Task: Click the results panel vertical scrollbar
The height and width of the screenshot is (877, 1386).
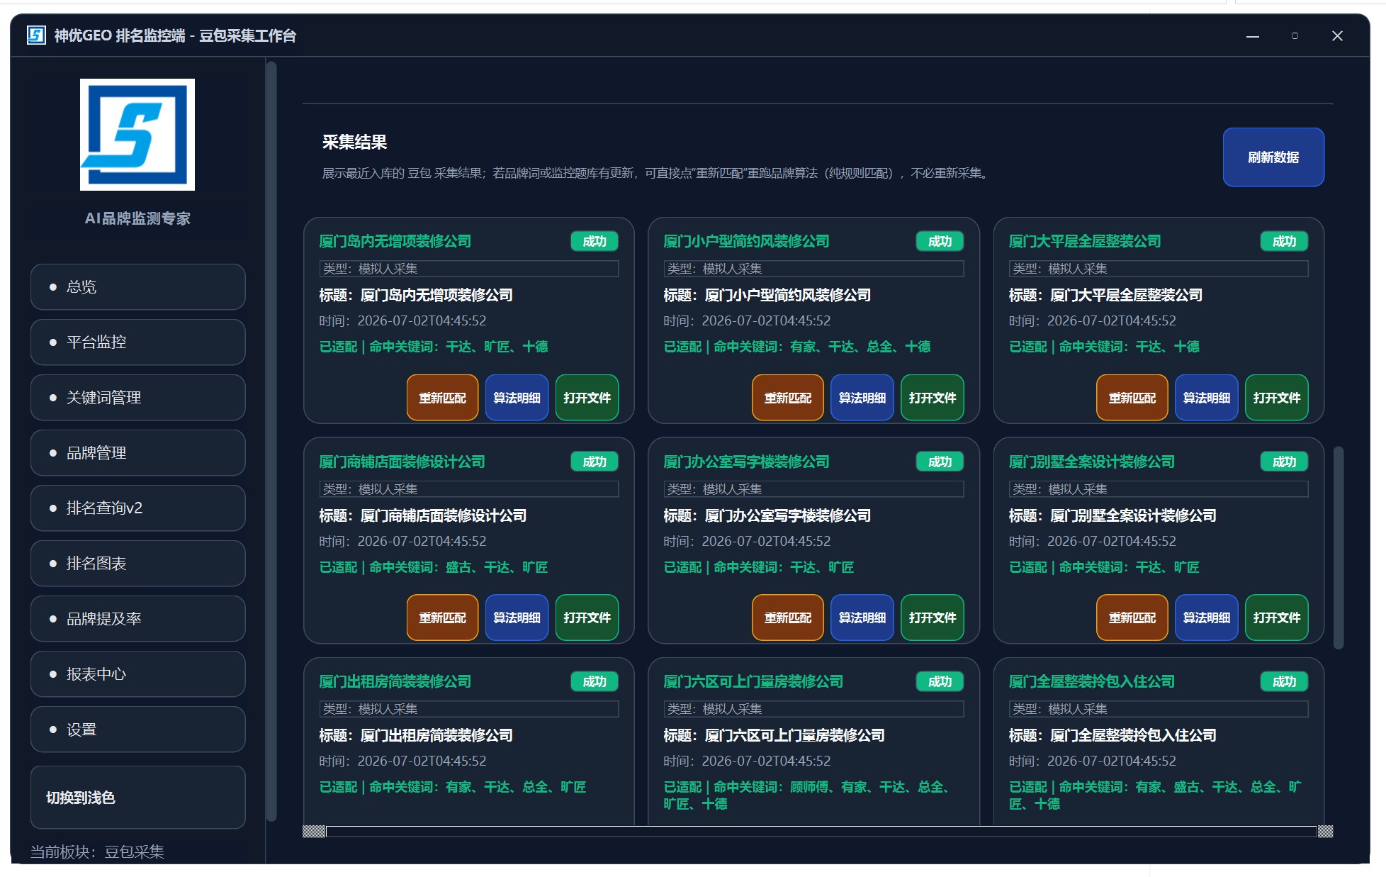Action: pos(1338,547)
